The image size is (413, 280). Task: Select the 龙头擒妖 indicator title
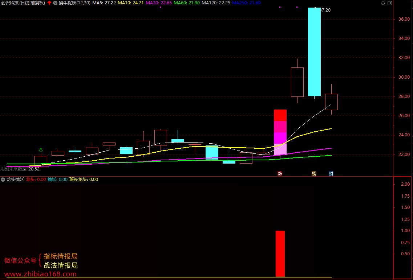coord(15,180)
